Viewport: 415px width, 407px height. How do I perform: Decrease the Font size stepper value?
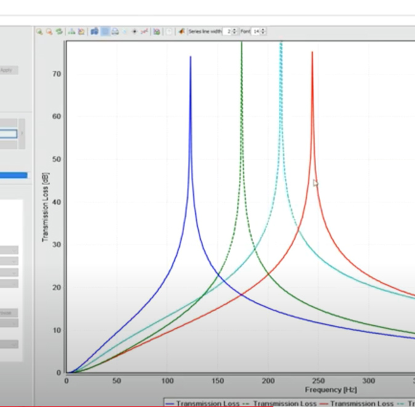coord(264,33)
